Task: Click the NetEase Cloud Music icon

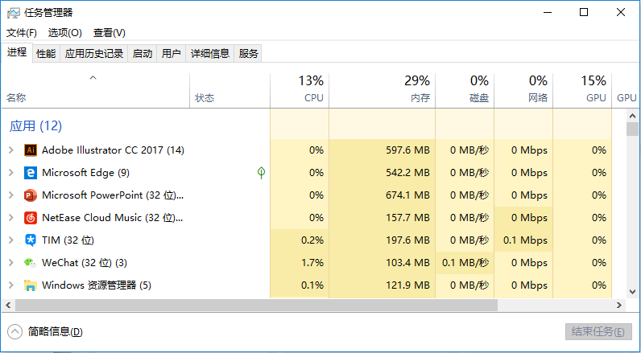Action: [x=31, y=218]
